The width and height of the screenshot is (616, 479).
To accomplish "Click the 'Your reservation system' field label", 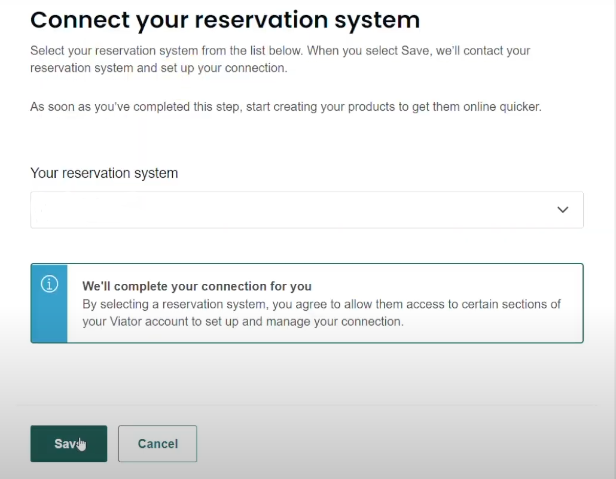I will click(x=104, y=173).
